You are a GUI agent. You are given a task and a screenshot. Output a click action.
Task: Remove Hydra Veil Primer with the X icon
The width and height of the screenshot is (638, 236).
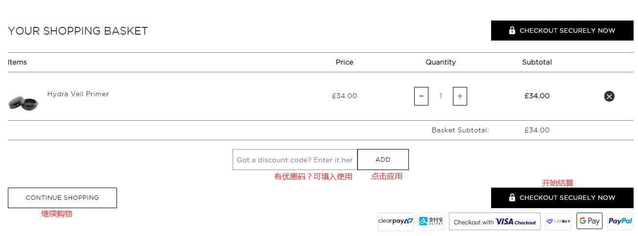pyautogui.click(x=609, y=96)
